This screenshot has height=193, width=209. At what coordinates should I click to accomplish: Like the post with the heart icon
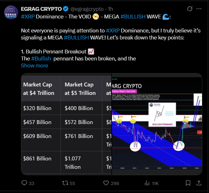coord(106,183)
